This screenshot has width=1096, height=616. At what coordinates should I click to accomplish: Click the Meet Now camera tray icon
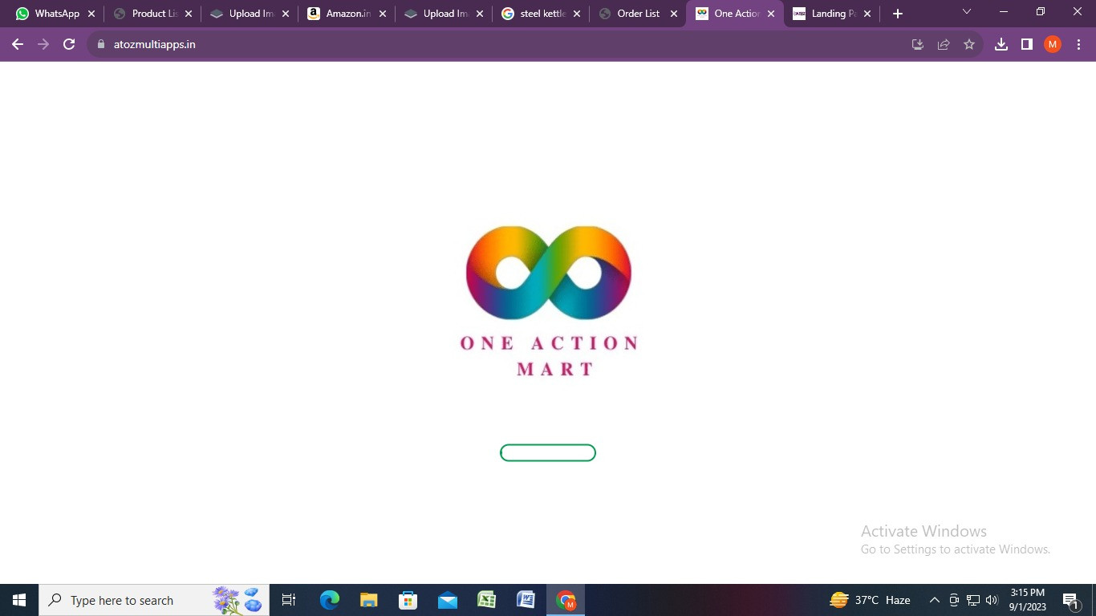tap(954, 600)
